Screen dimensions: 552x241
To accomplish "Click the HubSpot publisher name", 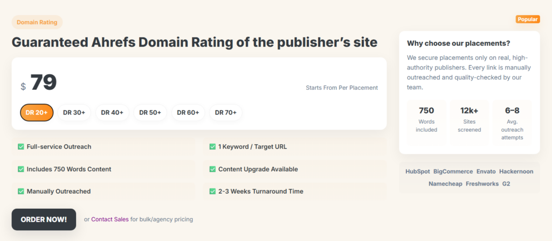I will 417,172.
